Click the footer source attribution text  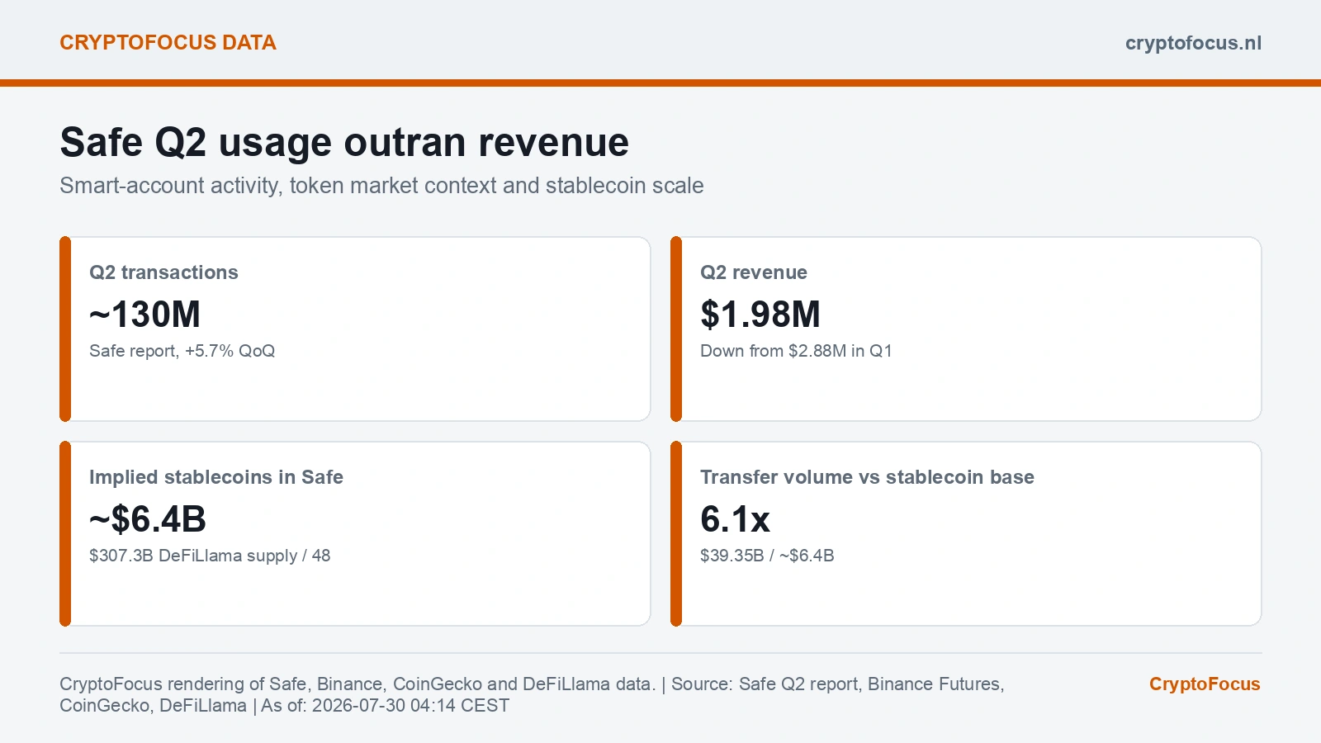(532, 695)
